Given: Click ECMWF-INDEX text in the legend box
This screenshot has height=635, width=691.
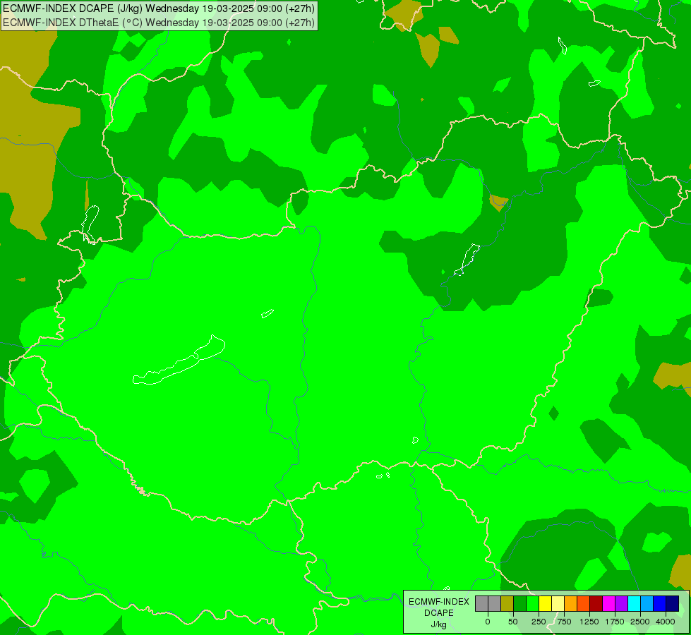Looking at the screenshot, I should 439,602.
